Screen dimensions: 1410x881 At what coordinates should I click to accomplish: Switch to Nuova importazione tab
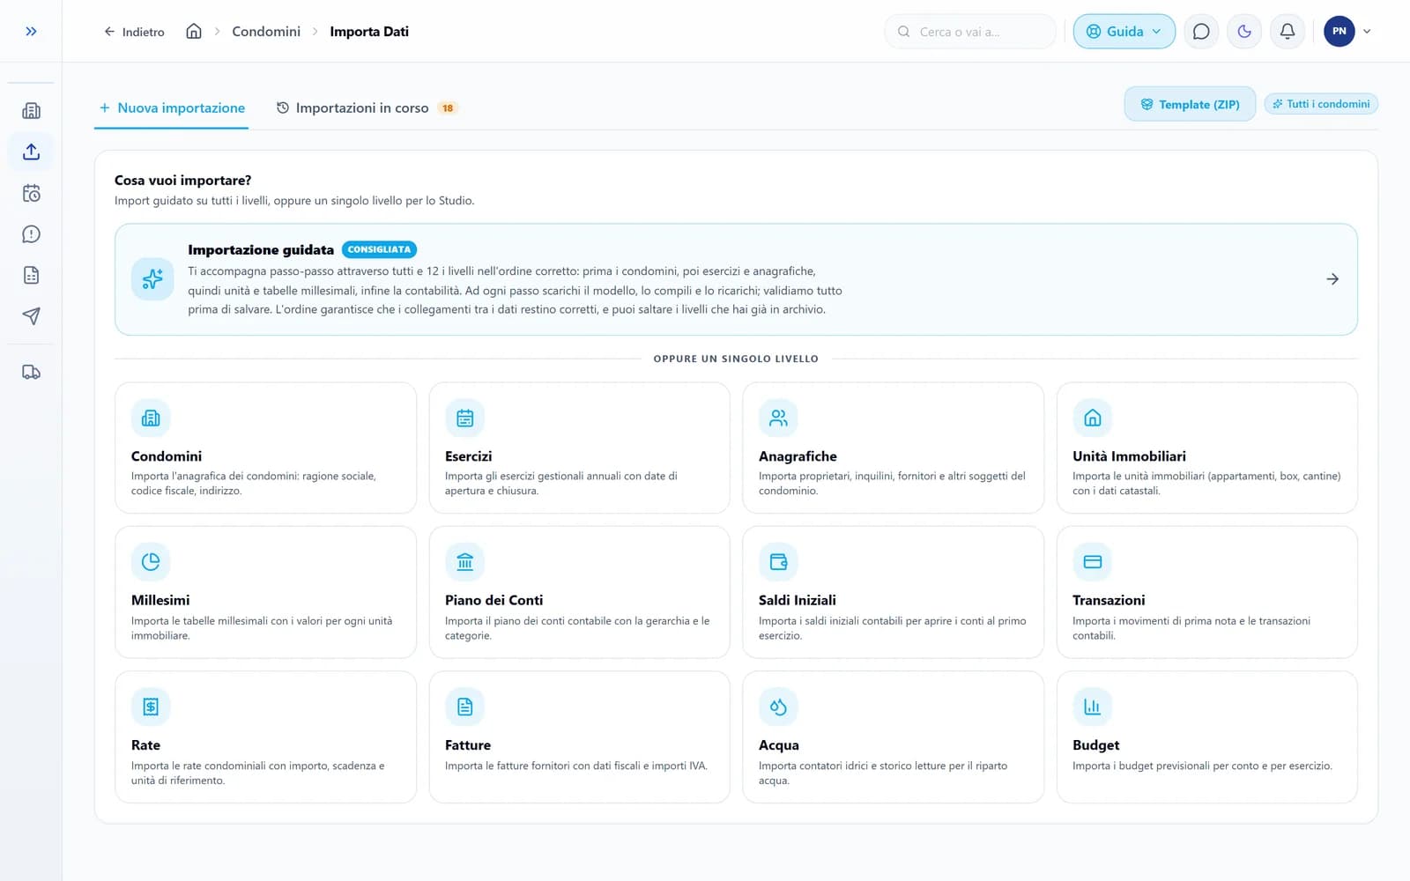pyautogui.click(x=172, y=107)
